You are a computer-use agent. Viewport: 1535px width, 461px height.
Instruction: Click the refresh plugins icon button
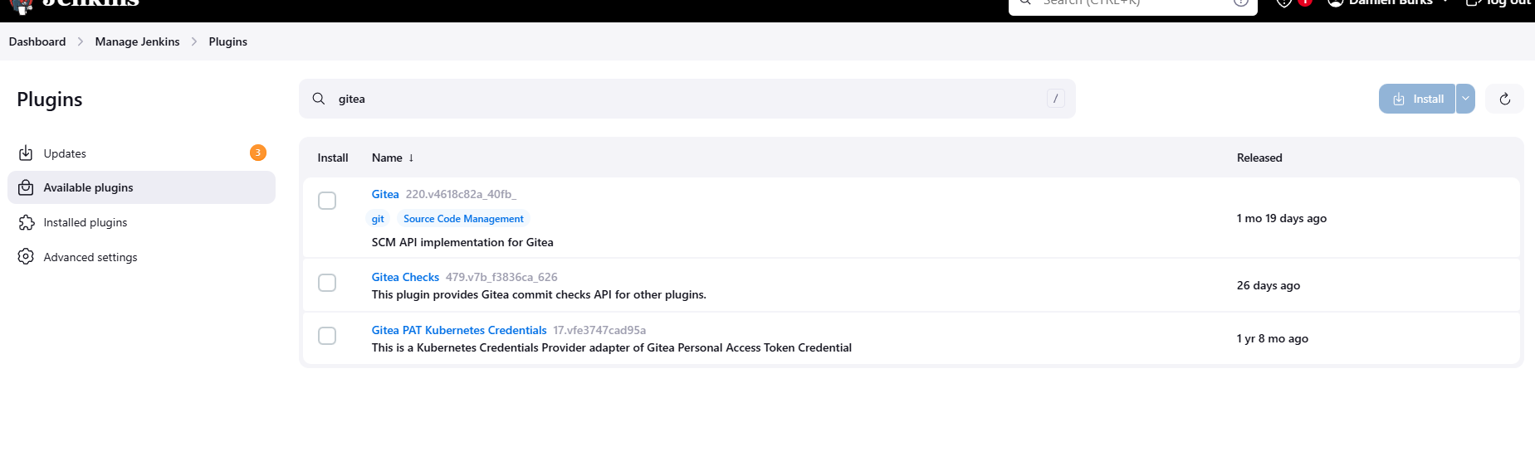[x=1504, y=99]
